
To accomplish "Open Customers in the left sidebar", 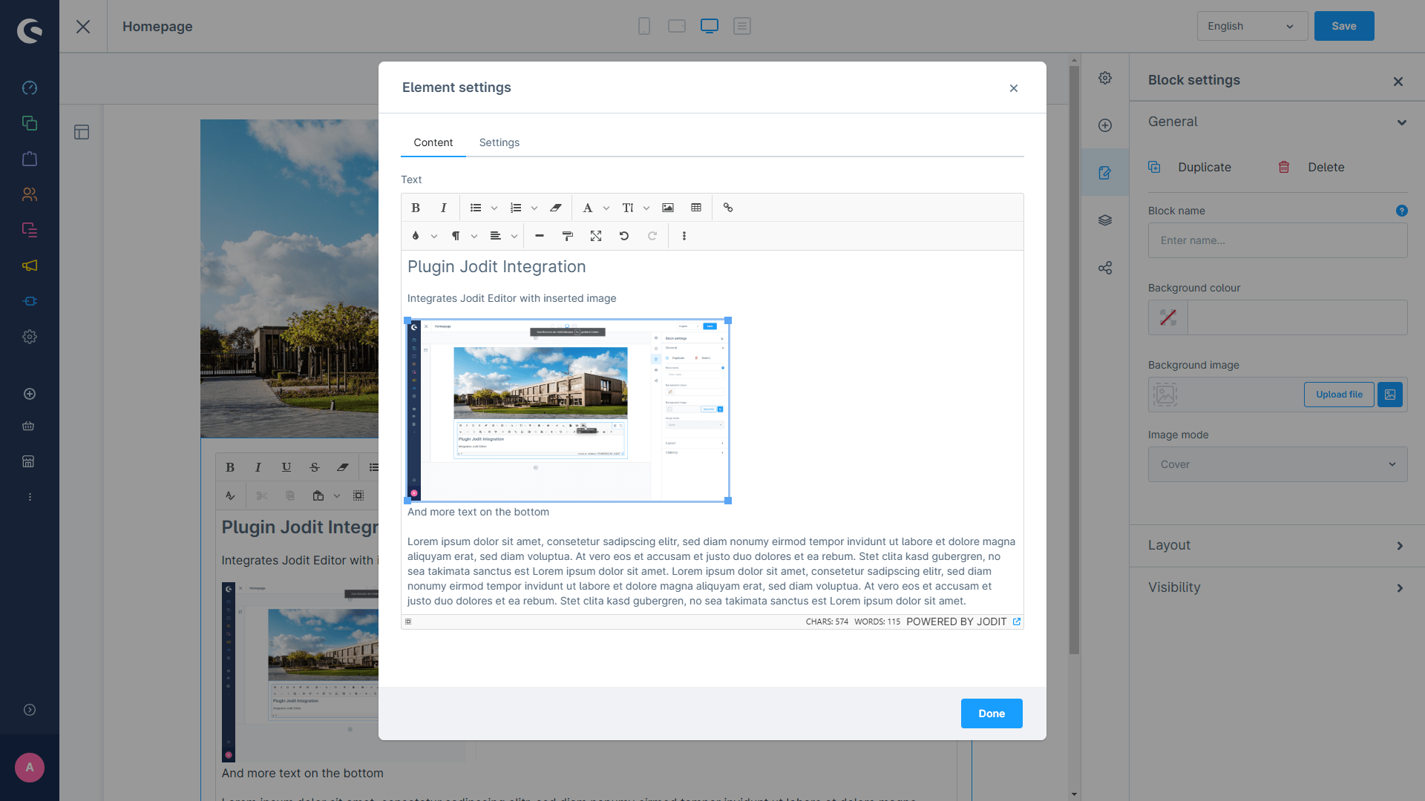I will click(x=30, y=194).
